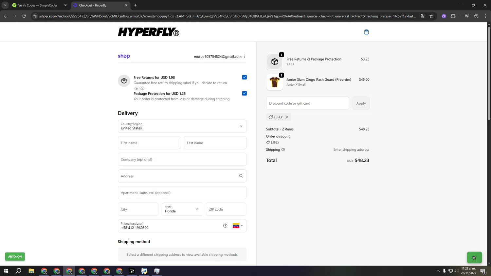Click the address search magnifier icon

tap(241, 176)
